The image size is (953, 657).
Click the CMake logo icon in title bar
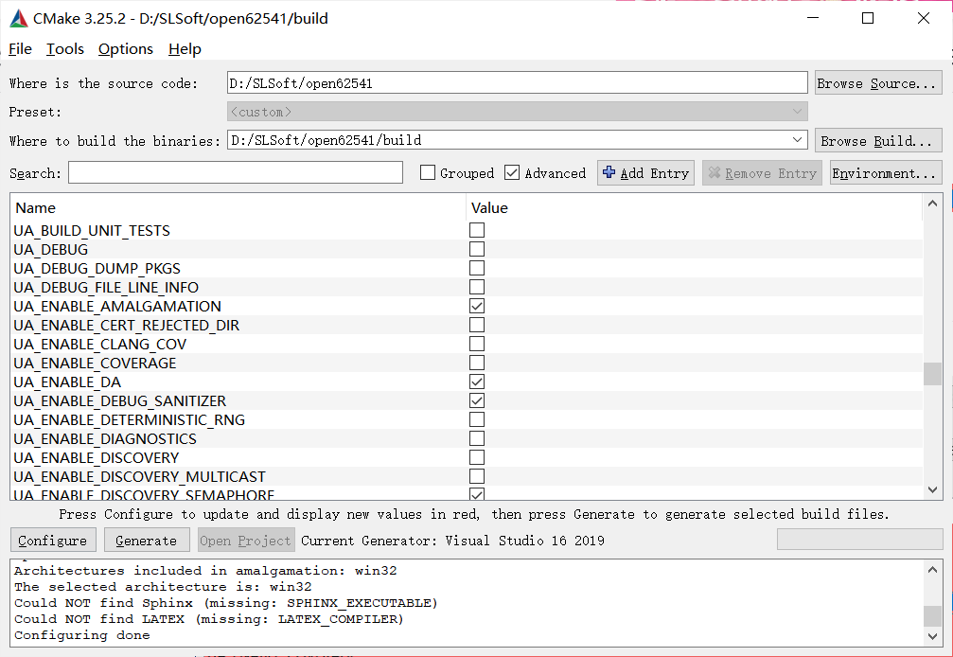(19, 19)
